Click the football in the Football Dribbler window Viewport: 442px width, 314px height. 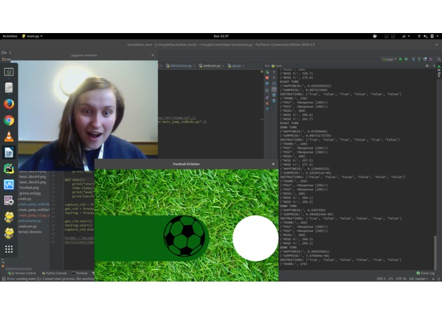184,236
